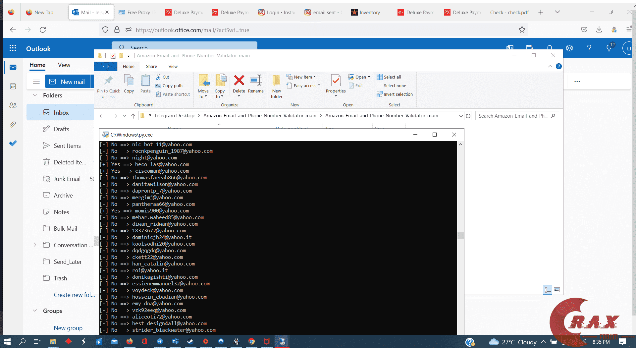This screenshot has width=636, height=348.
Task: Bookmark this page with the star
Action: pos(522,30)
